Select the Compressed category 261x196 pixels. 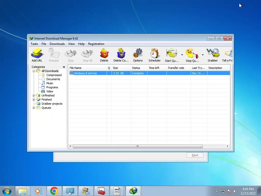click(54, 75)
